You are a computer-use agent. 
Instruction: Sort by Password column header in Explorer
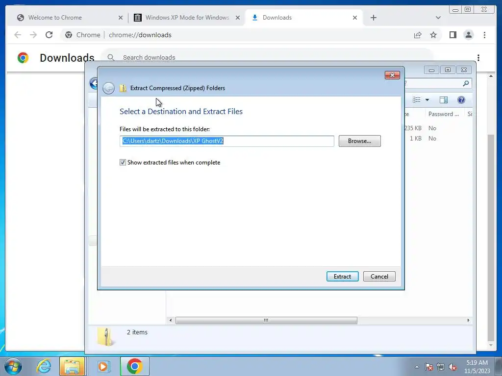coord(443,114)
